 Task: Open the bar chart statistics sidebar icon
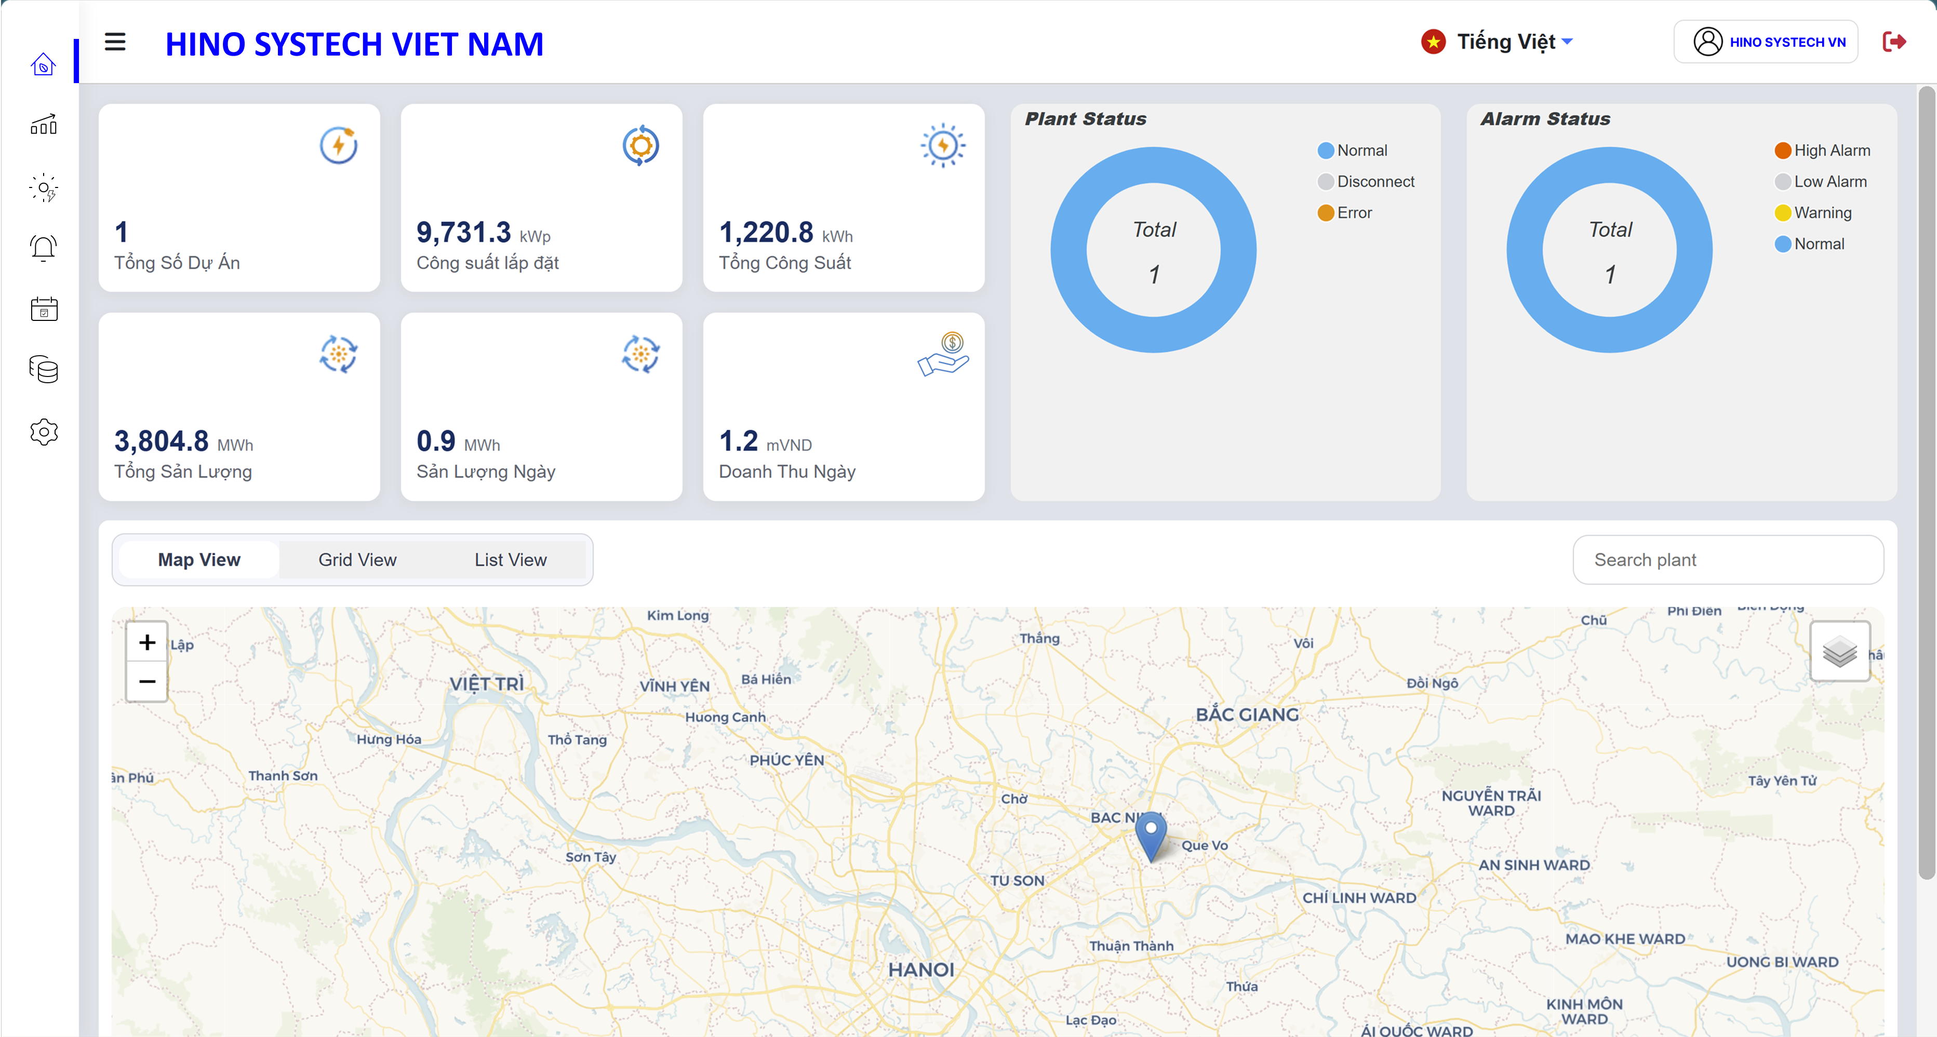coord(44,125)
